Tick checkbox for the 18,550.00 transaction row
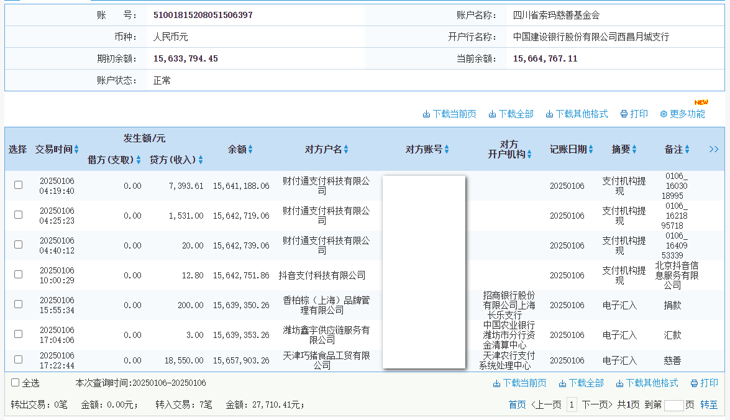Viewport: 730px width, 420px height. pyautogui.click(x=19, y=359)
